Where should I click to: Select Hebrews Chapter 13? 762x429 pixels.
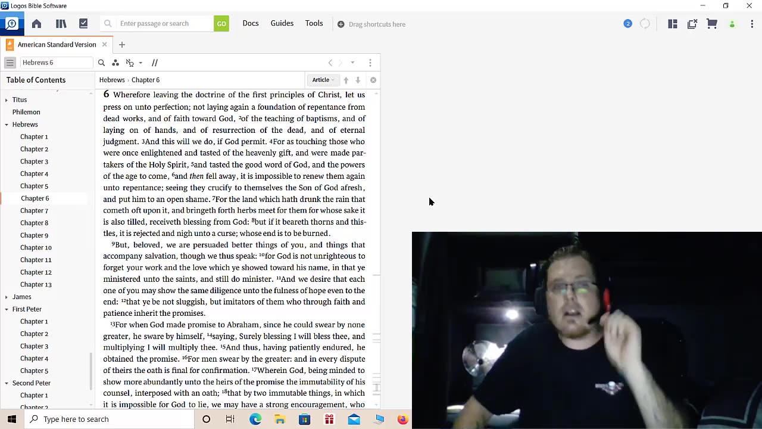[36, 284]
